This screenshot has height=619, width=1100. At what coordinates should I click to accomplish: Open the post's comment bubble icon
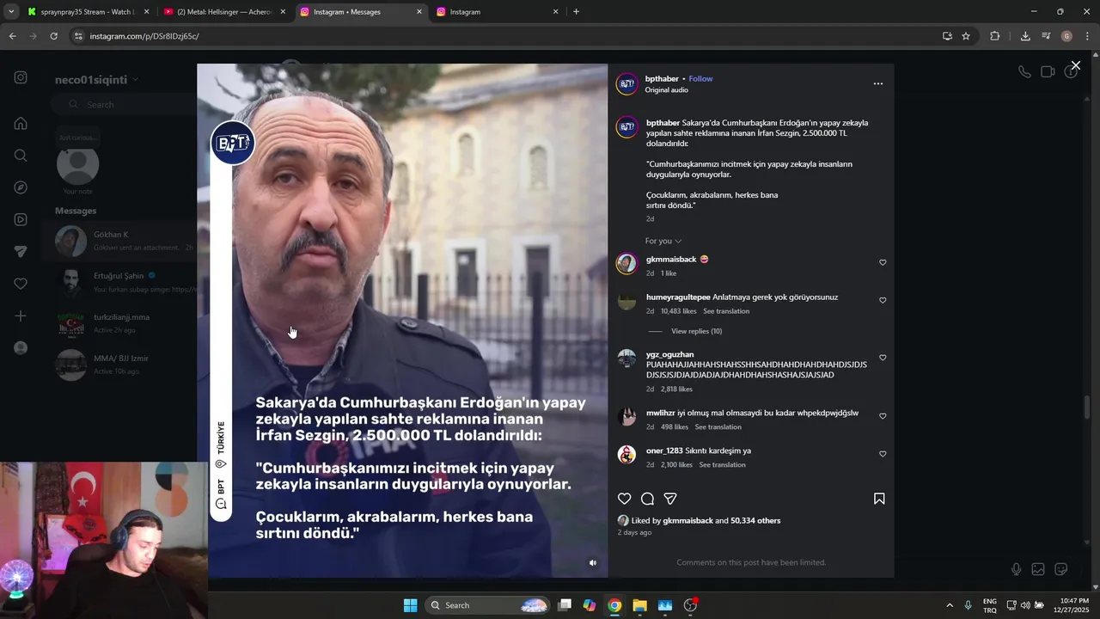click(648, 499)
